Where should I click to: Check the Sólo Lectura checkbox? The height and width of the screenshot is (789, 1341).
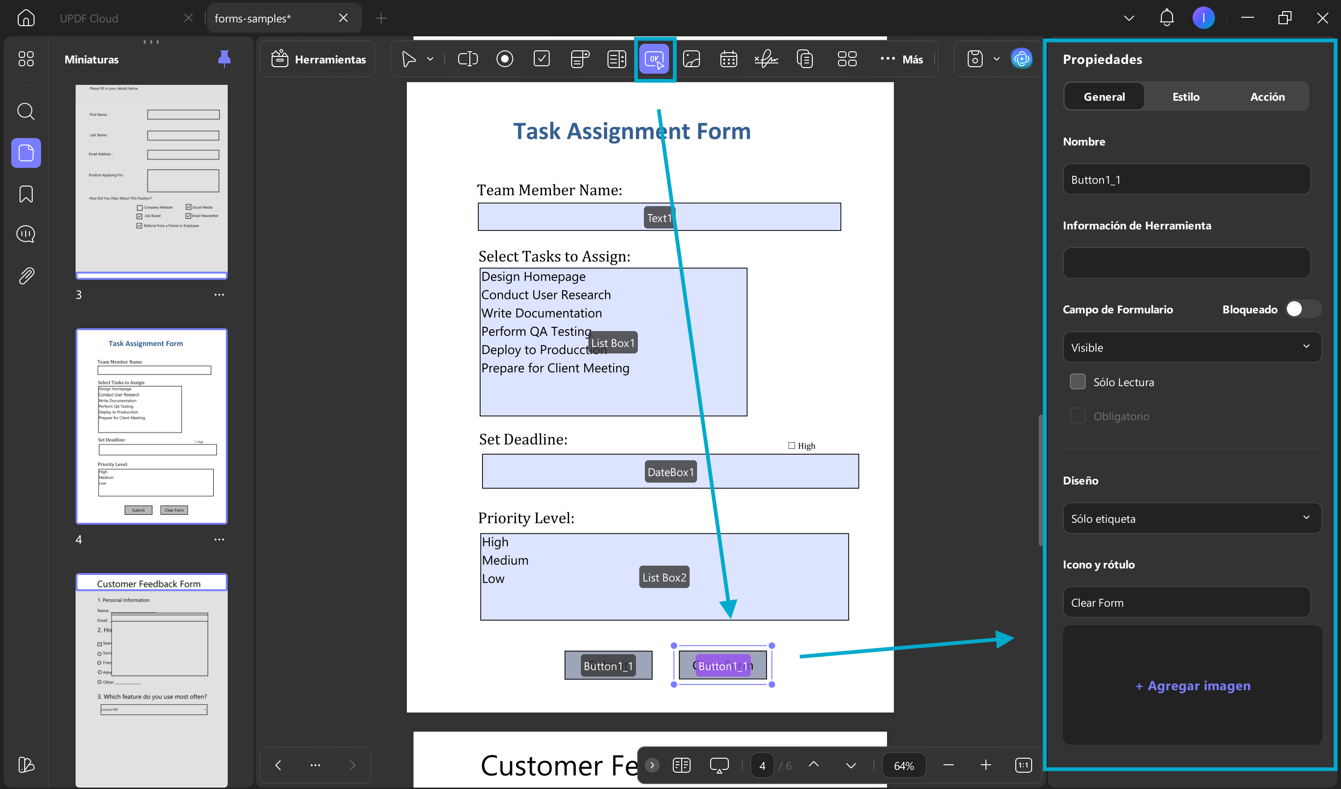pos(1077,382)
